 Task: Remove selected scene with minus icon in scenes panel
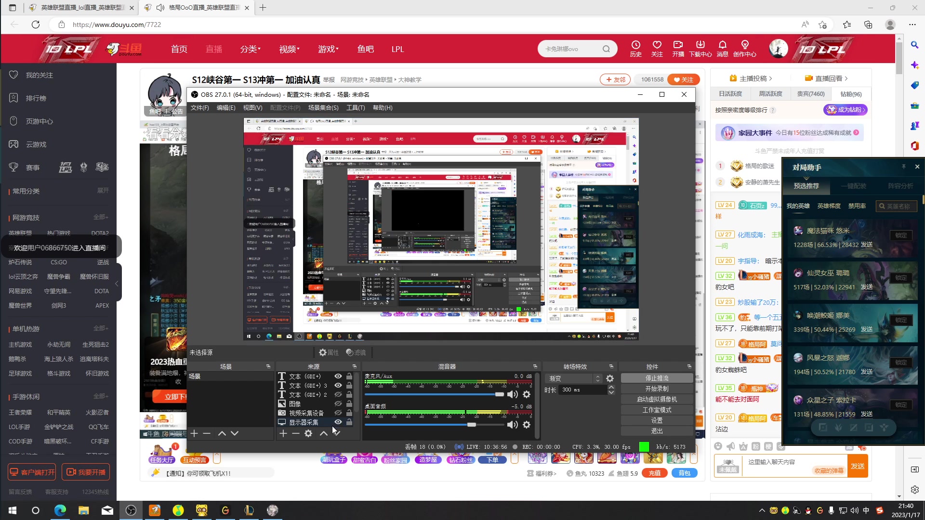(x=207, y=433)
